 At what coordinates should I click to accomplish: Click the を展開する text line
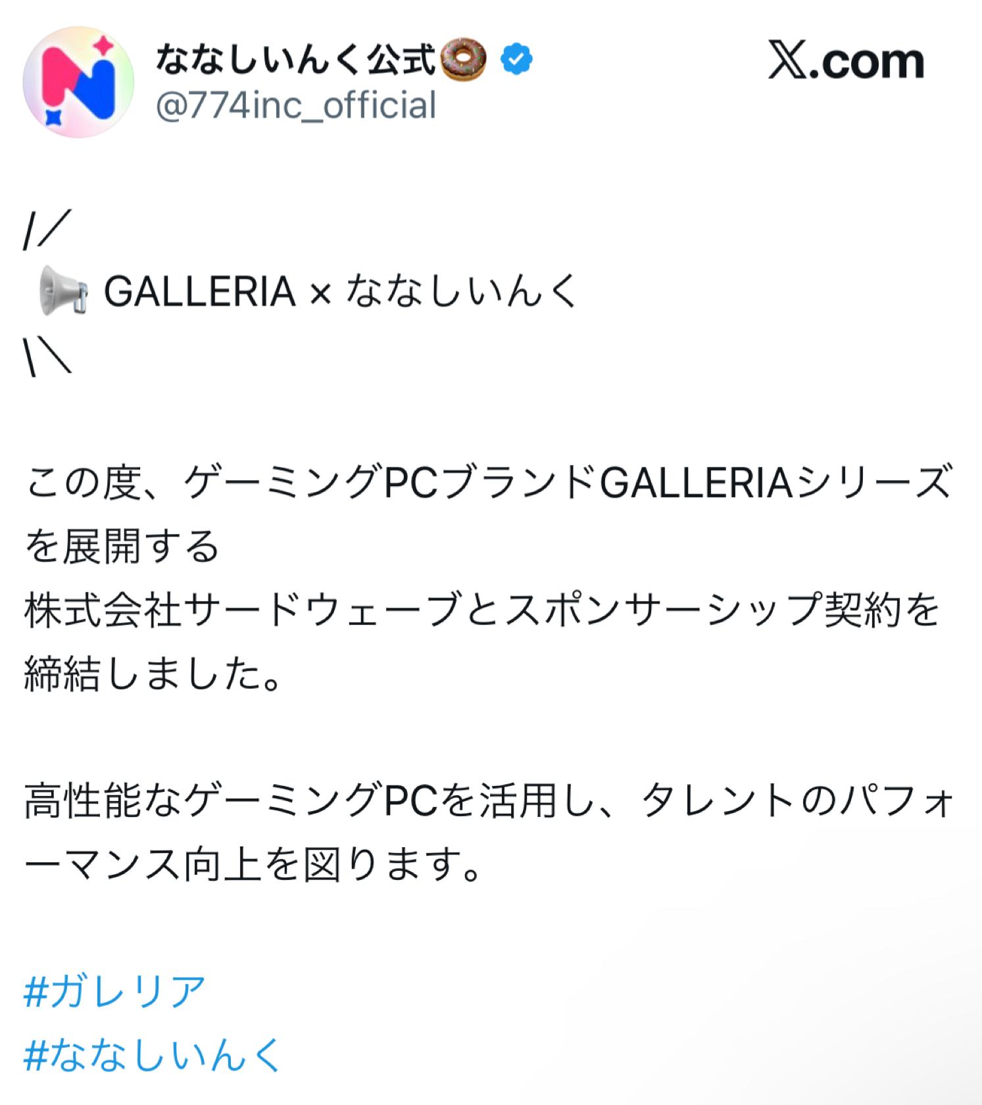pos(122,546)
